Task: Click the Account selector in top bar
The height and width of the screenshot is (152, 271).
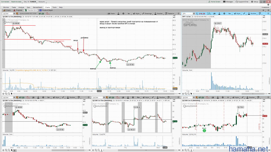Action: [42, 2]
